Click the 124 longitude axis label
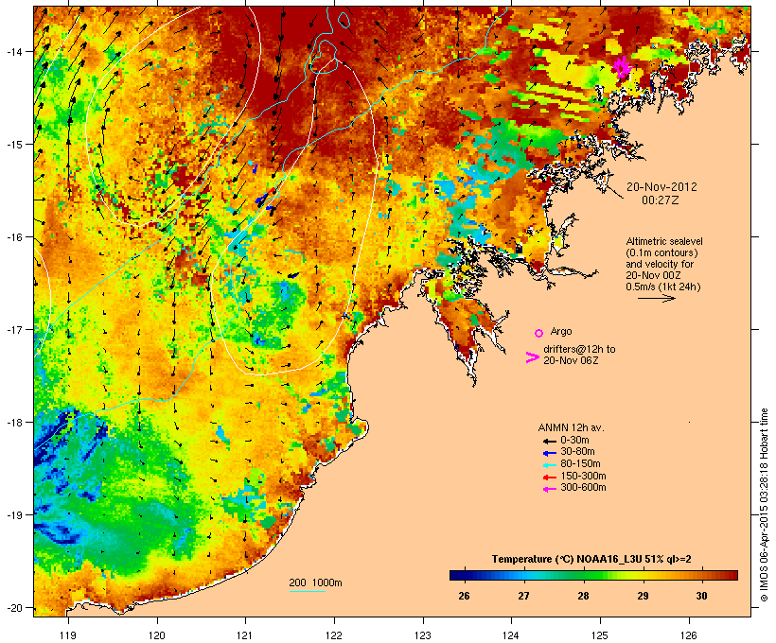776x643 pixels. 511,635
